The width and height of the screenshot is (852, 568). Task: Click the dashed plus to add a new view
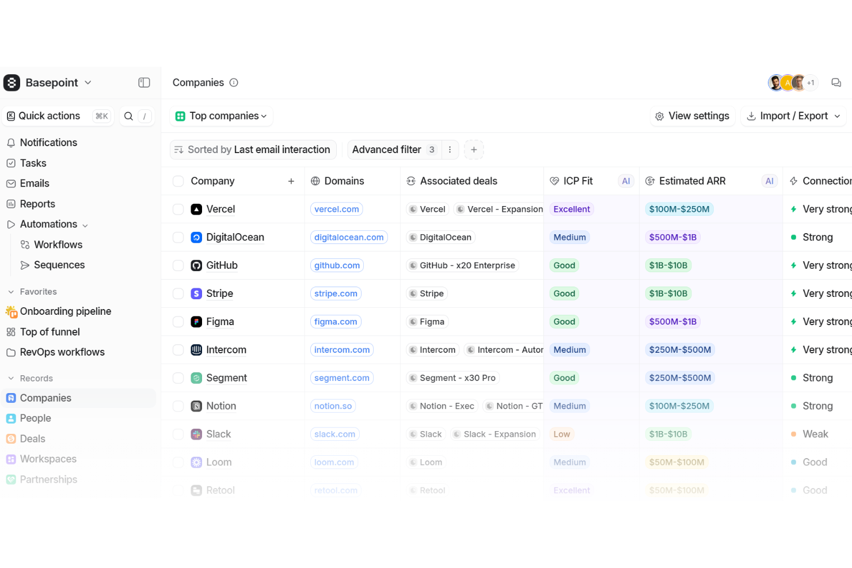[474, 149]
